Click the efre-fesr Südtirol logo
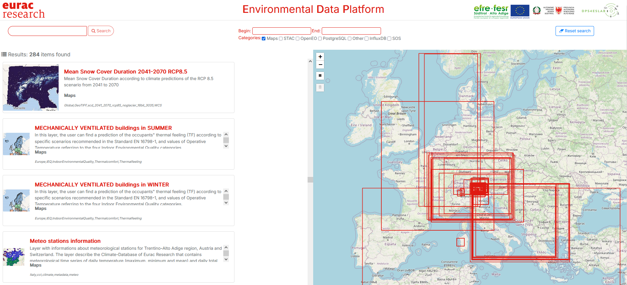Image resolution: width=627 pixels, height=285 pixels. point(491,12)
